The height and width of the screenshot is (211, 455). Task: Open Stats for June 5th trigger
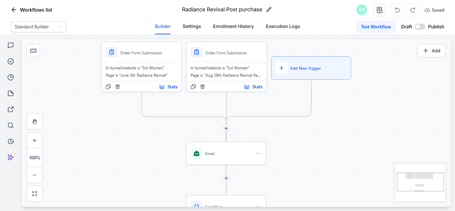click(x=169, y=87)
